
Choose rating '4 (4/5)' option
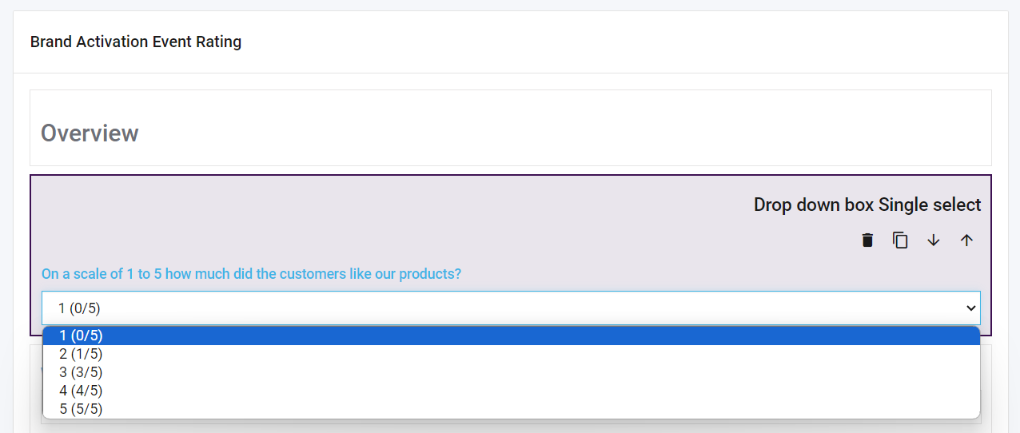click(x=81, y=391)
